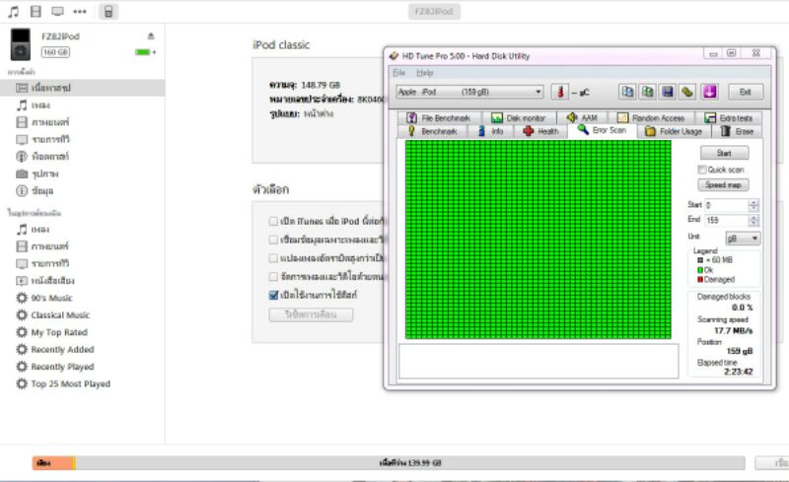The width and height of the screenshot is (789, 482).
Task: Click the Speed map button
Action: [724, 184]
